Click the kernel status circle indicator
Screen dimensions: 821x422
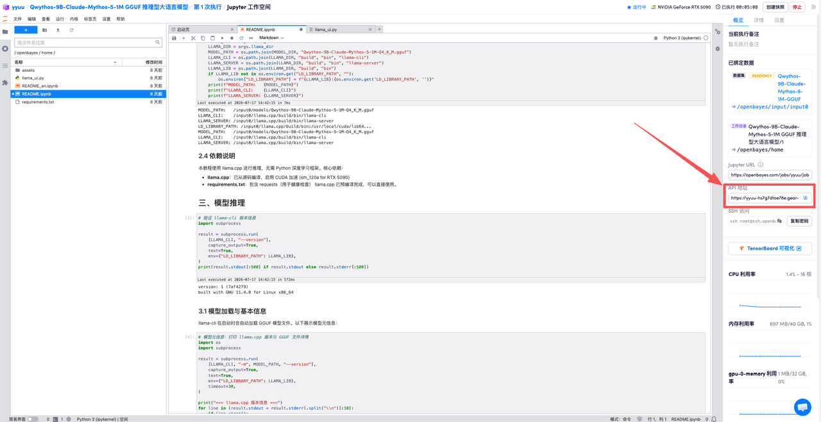[x=706, y=38]
